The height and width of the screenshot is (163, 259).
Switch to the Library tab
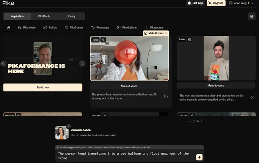[x=71, y=16]
